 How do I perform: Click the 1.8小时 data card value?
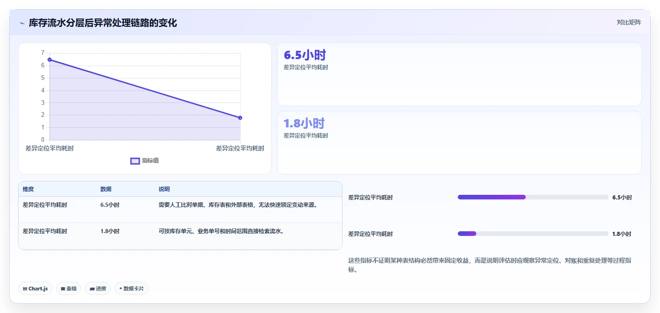pyautogui.click(x=304, y=123)
